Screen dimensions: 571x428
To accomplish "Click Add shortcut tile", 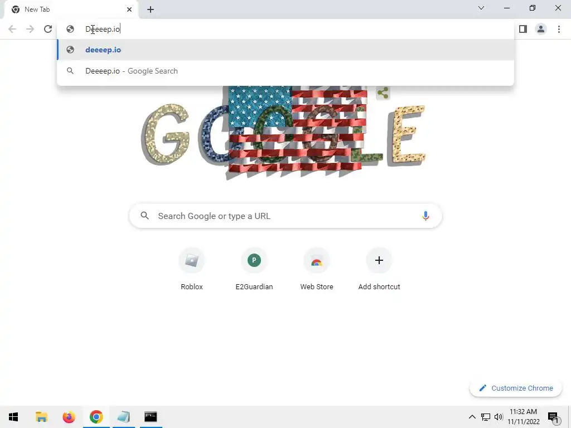I will (x=379, y=269).
